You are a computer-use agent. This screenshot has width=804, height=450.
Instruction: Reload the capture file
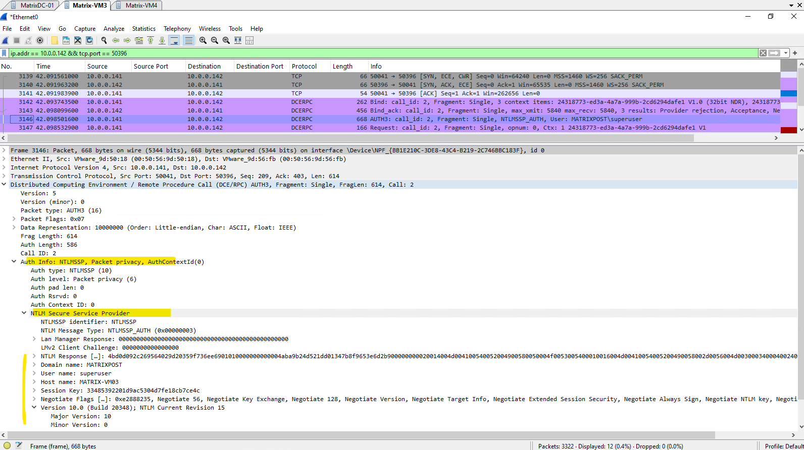tap(89, 40)
